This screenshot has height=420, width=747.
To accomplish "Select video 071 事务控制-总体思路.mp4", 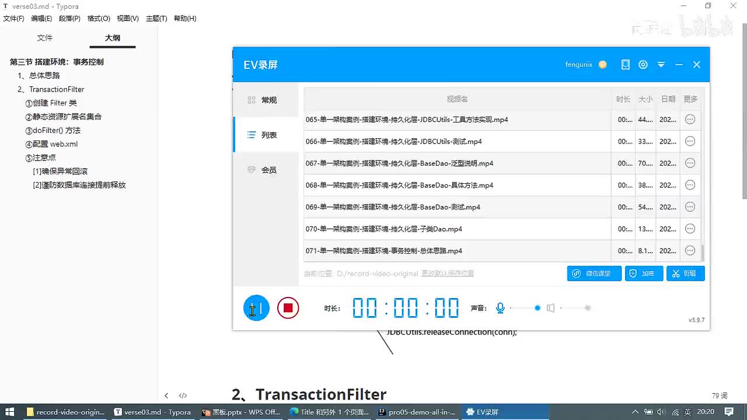I will (x=384, y=251).
